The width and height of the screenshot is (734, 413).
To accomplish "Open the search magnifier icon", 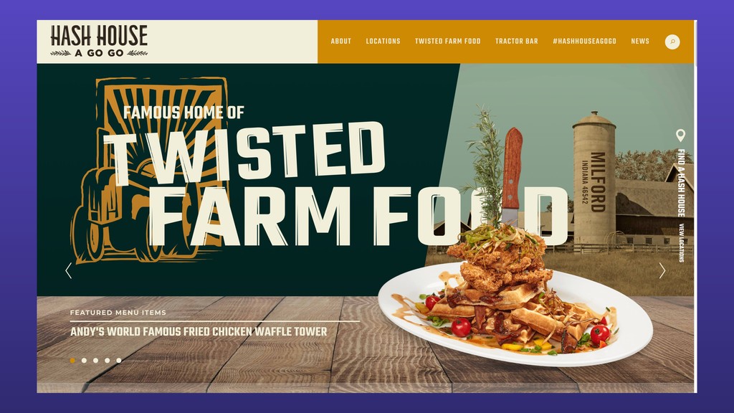I will tap(672, 42).
